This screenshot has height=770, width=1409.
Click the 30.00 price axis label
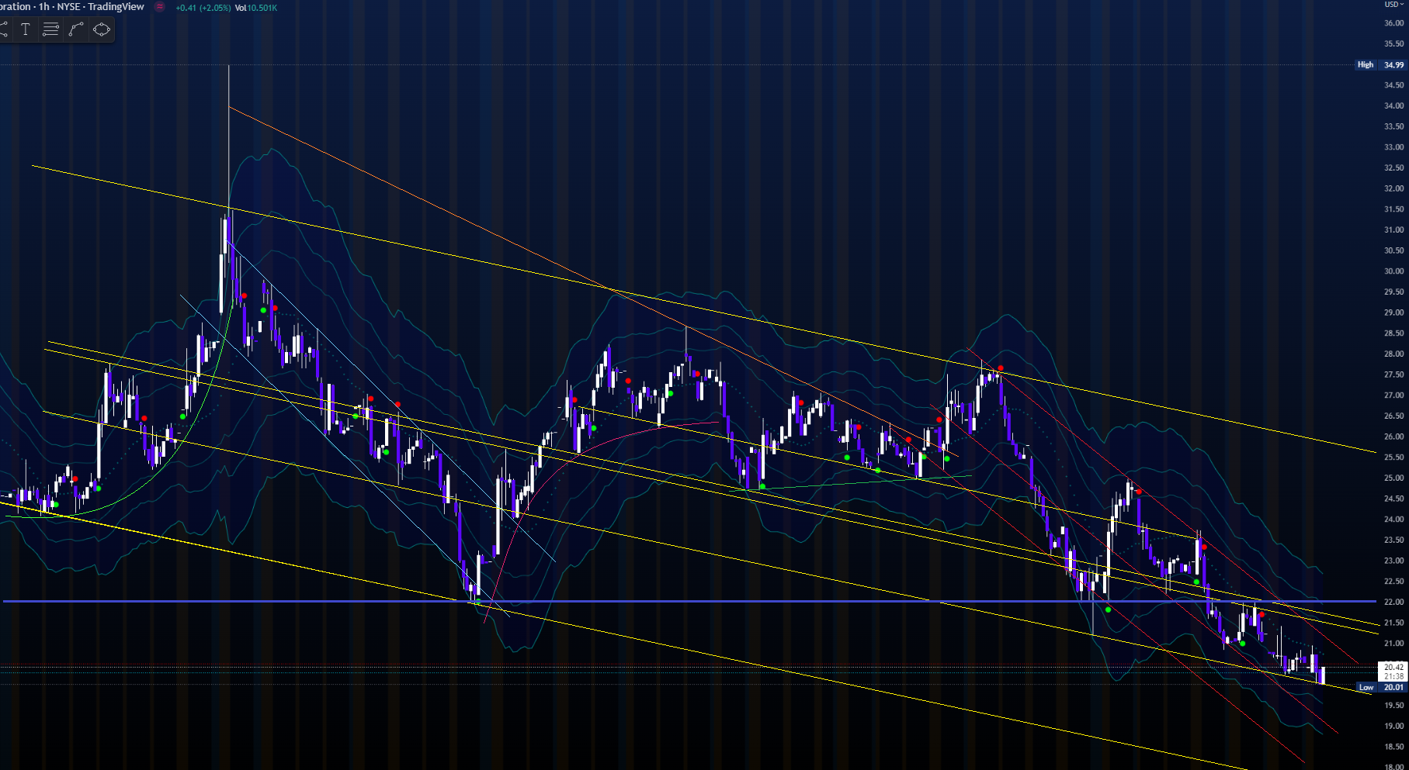point(1393,271)
